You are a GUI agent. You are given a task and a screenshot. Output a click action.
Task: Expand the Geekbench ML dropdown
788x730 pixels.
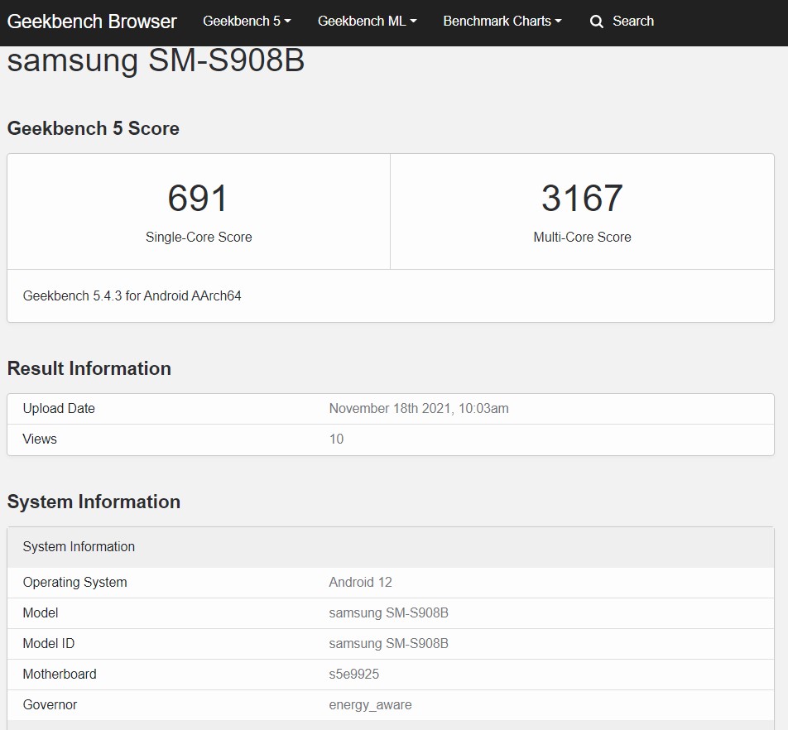click(367, 22)
